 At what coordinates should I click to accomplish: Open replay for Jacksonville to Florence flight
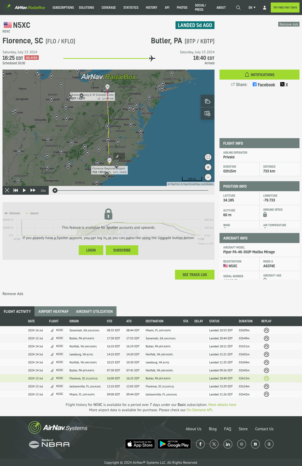[266, 386]
